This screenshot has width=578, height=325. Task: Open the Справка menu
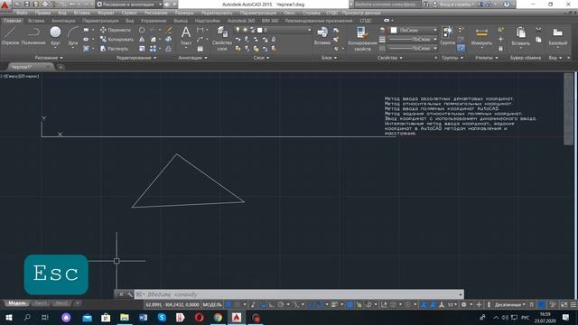click(312, 13)
